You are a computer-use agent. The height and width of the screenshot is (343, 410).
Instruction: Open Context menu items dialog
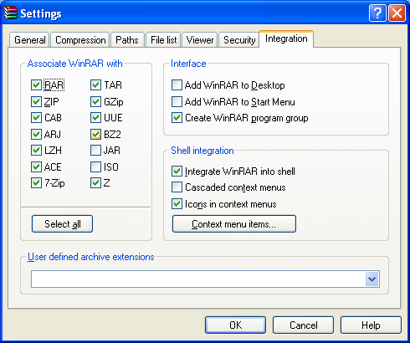tap(234, 223)
